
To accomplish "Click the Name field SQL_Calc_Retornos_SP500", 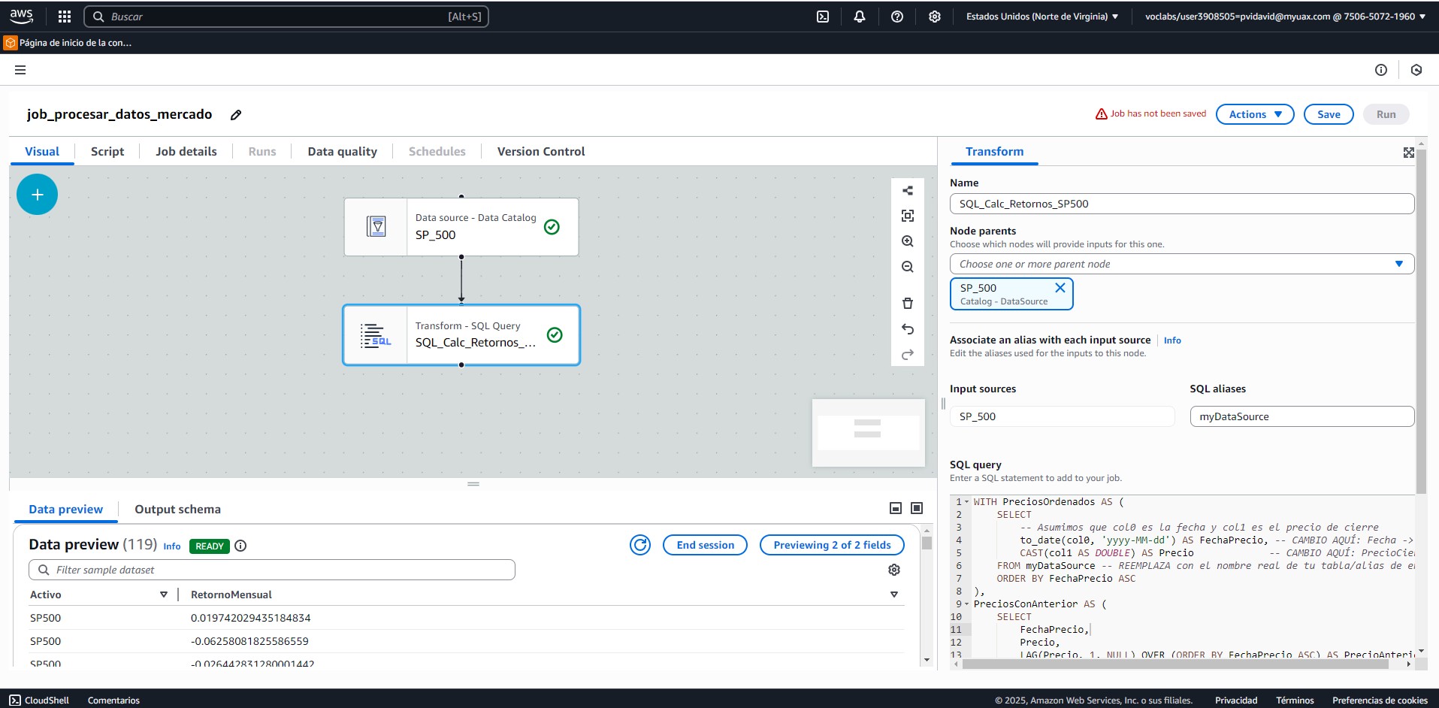I will [1182, 204].
